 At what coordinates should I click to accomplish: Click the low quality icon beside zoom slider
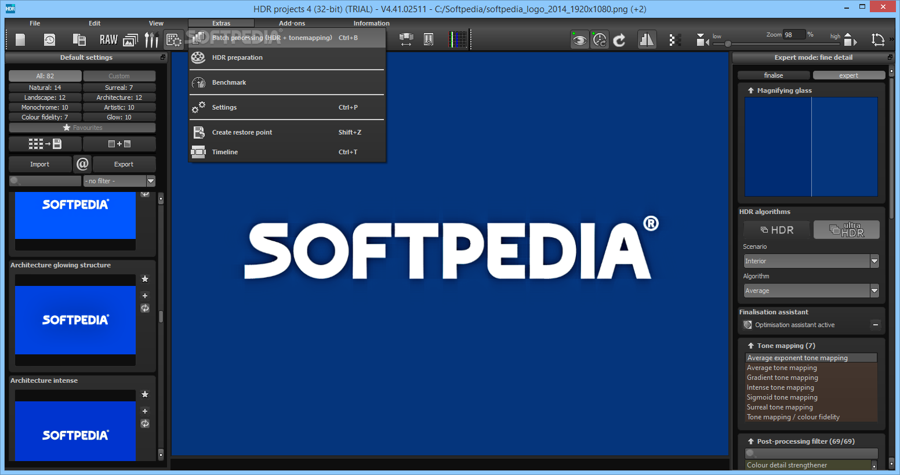[x=702, y=39]
